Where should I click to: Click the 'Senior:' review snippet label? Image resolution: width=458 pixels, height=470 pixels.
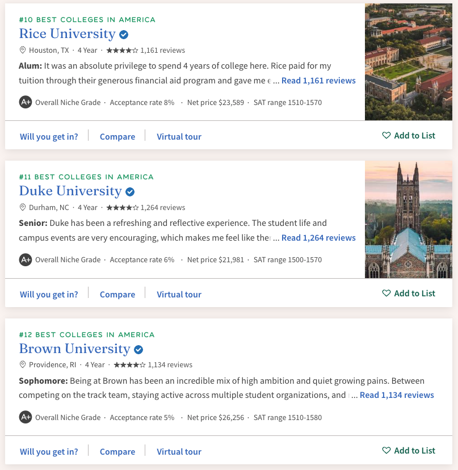[x=33, y=223]
